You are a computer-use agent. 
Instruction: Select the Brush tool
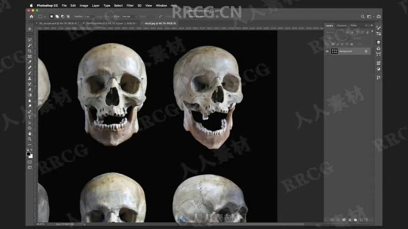pyautogui.click(x=30, y=73)
